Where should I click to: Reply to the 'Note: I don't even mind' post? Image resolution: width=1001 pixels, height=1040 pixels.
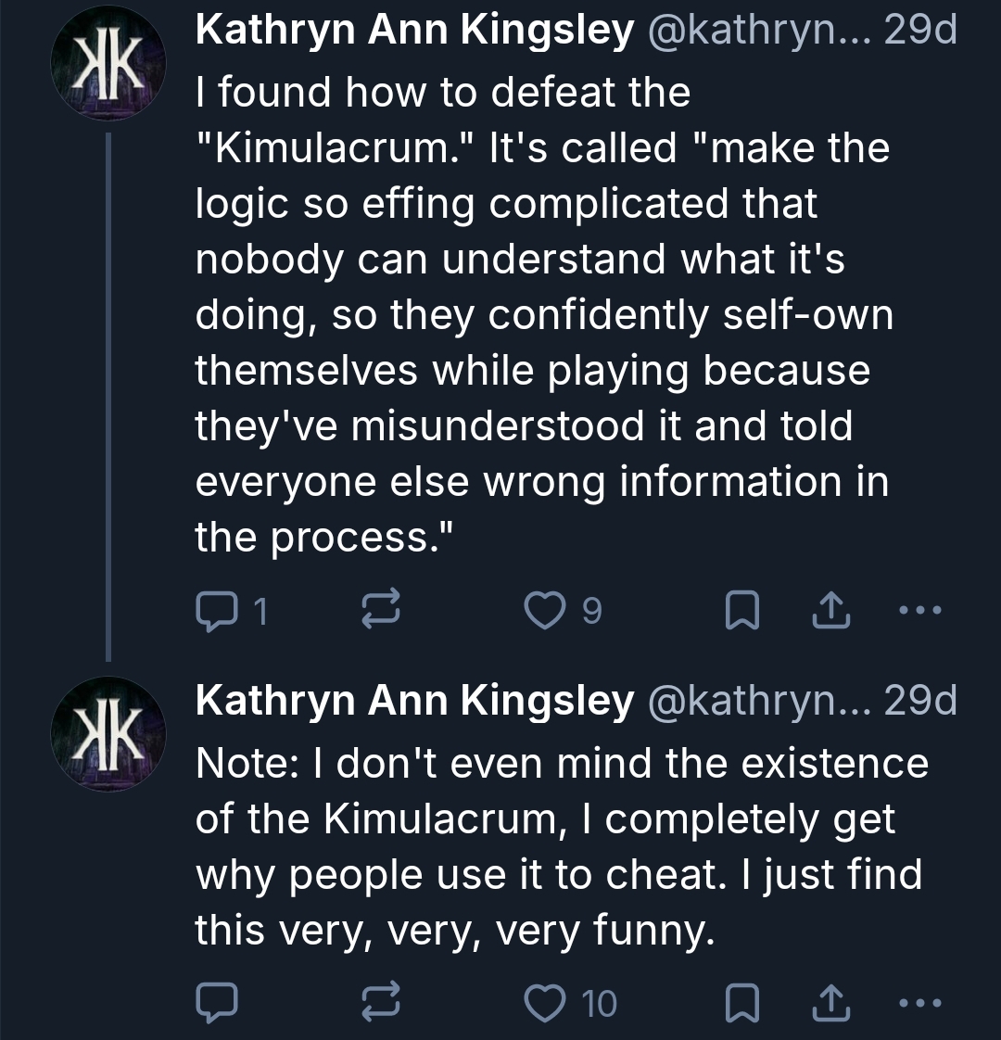(x=217, y=1002)
